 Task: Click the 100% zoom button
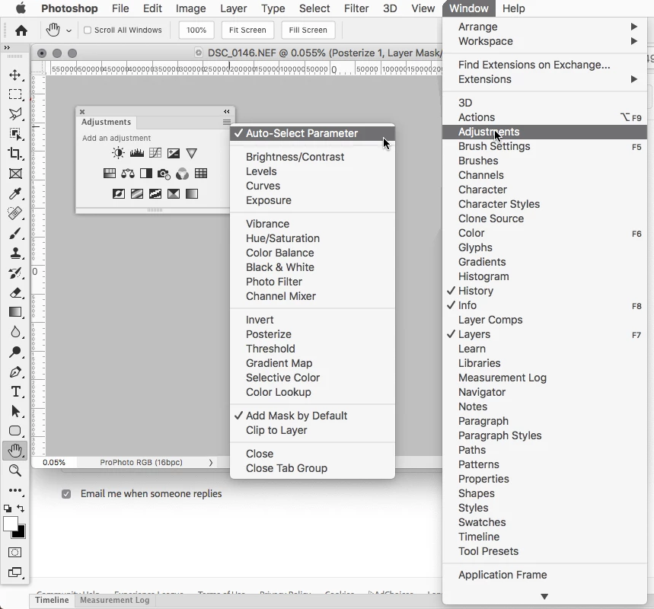click(196, 30)
